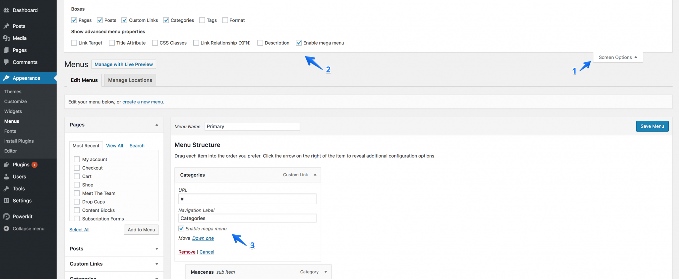Click the Posts pushpin icon
Screen dimensions: 679x279
[6, 26]
